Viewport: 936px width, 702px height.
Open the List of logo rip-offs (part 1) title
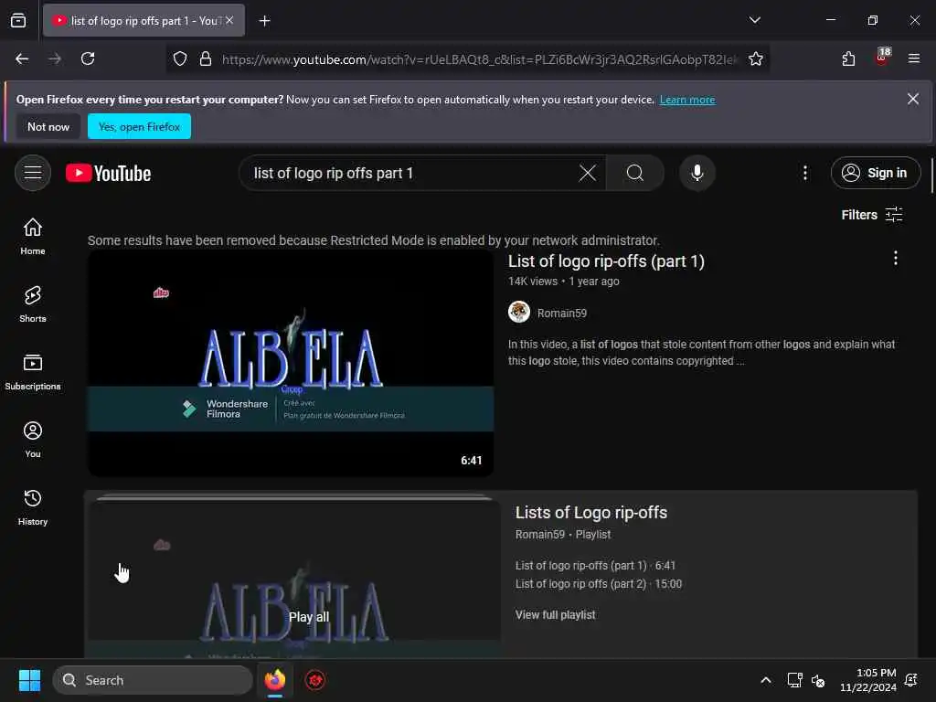tap(606, 261)
